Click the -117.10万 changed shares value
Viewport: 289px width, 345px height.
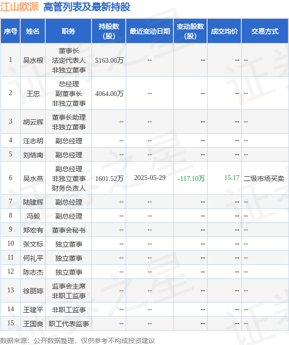[191, 179]
